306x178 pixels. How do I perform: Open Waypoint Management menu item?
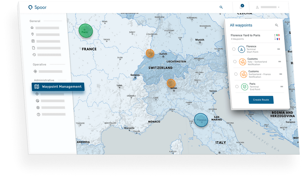click(x=58, y=87)
